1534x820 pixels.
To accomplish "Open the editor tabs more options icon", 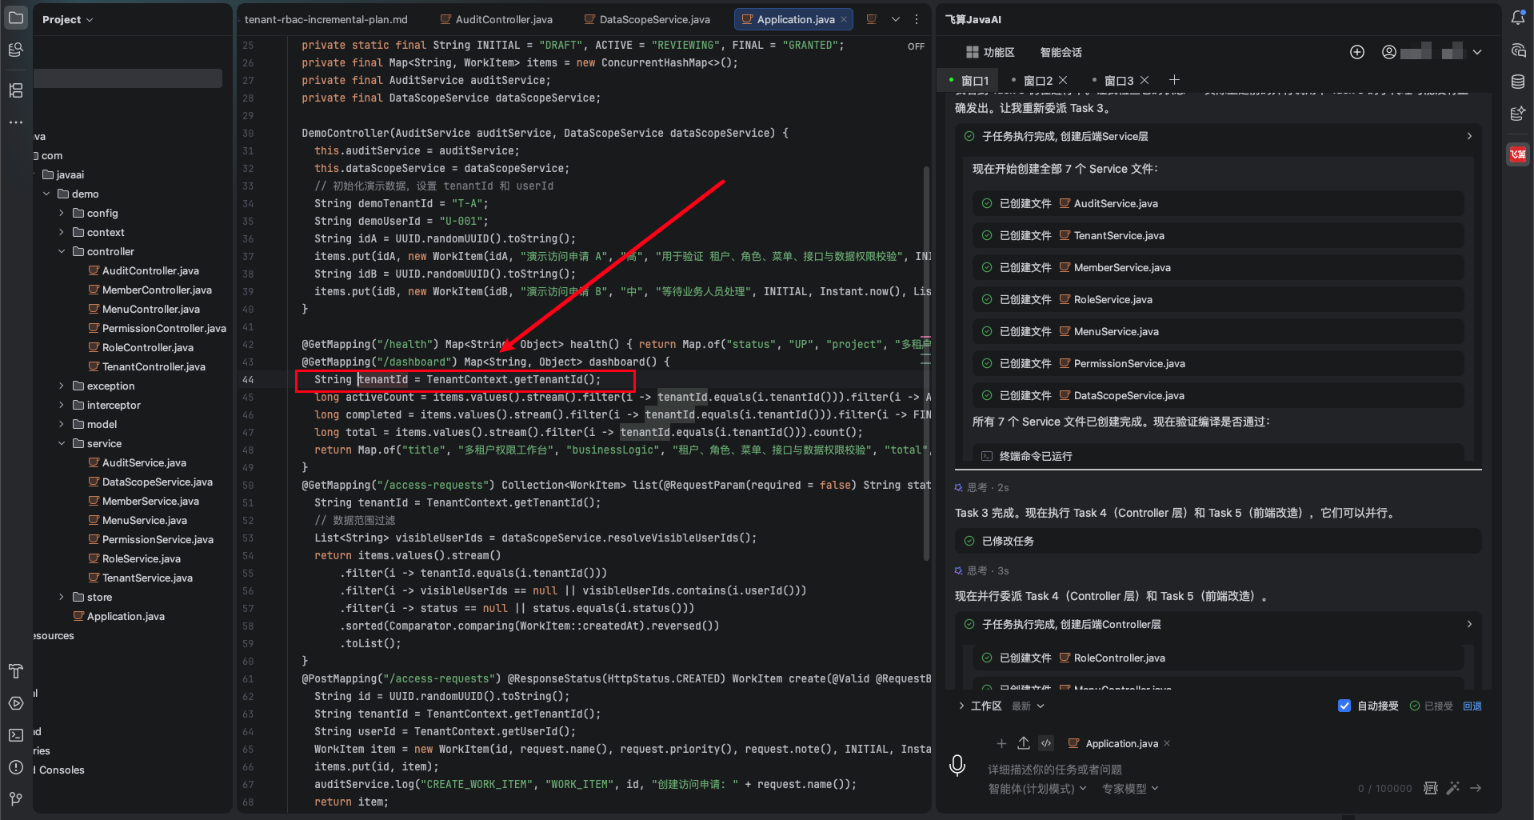I will [917, 19].
